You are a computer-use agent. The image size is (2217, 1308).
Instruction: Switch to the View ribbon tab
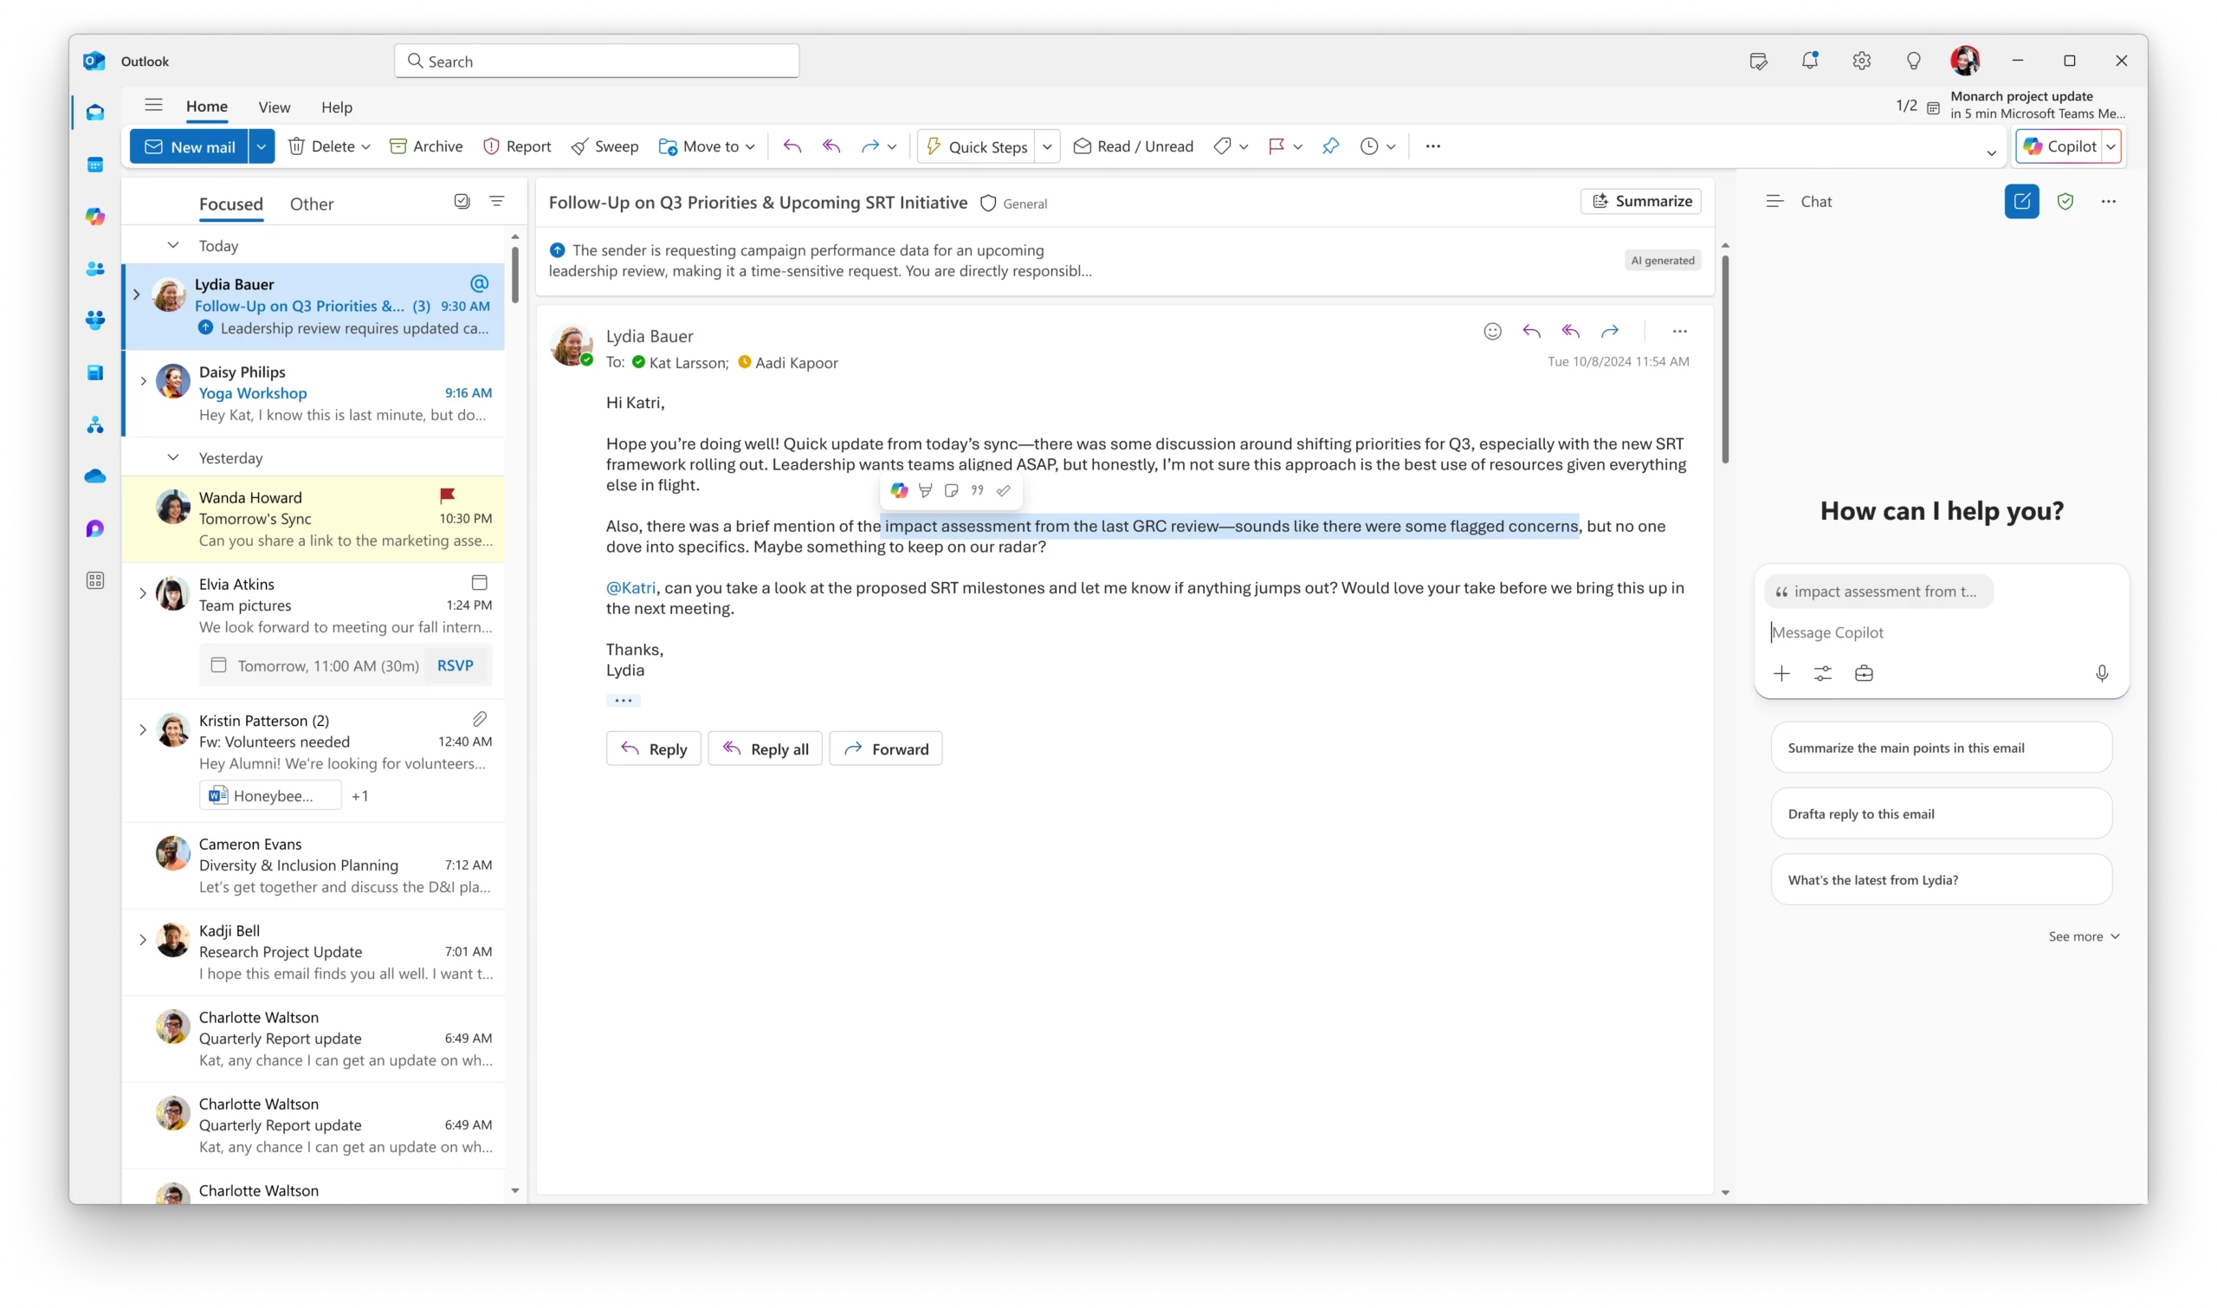[274, 107]
